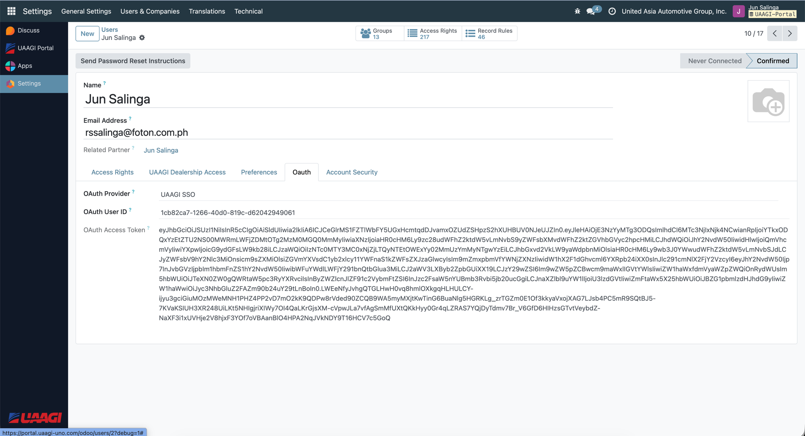The height and width of the screenshot is (436, 805).
Task: Open the apps grid launcher
Action: (11, 11)
